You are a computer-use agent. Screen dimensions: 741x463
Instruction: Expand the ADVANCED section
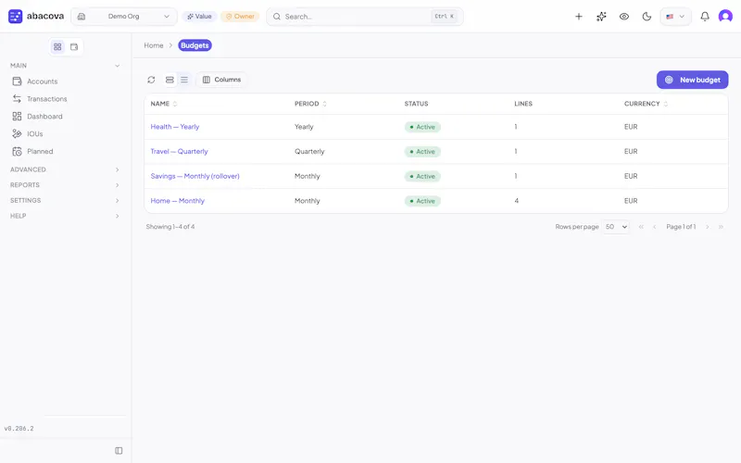tap(65, 169)
